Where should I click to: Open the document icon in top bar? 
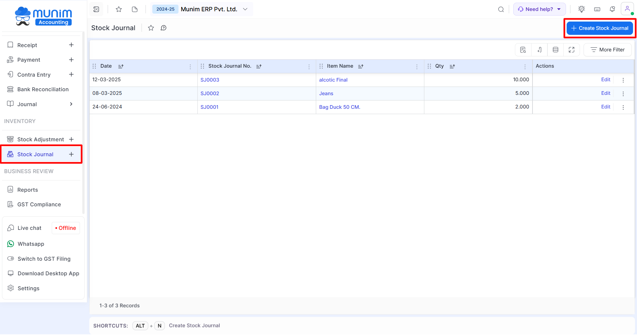(135, 9)
